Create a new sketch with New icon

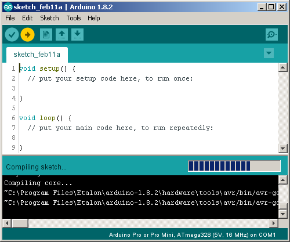point(46,35)
